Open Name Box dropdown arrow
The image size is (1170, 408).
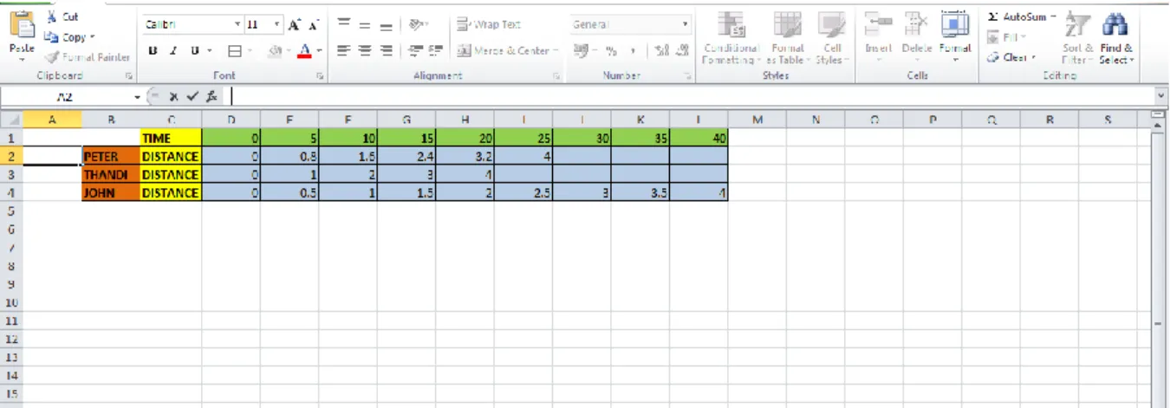click(137, 97)
